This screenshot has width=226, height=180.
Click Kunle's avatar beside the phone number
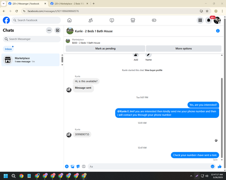[x=69, y=135]
